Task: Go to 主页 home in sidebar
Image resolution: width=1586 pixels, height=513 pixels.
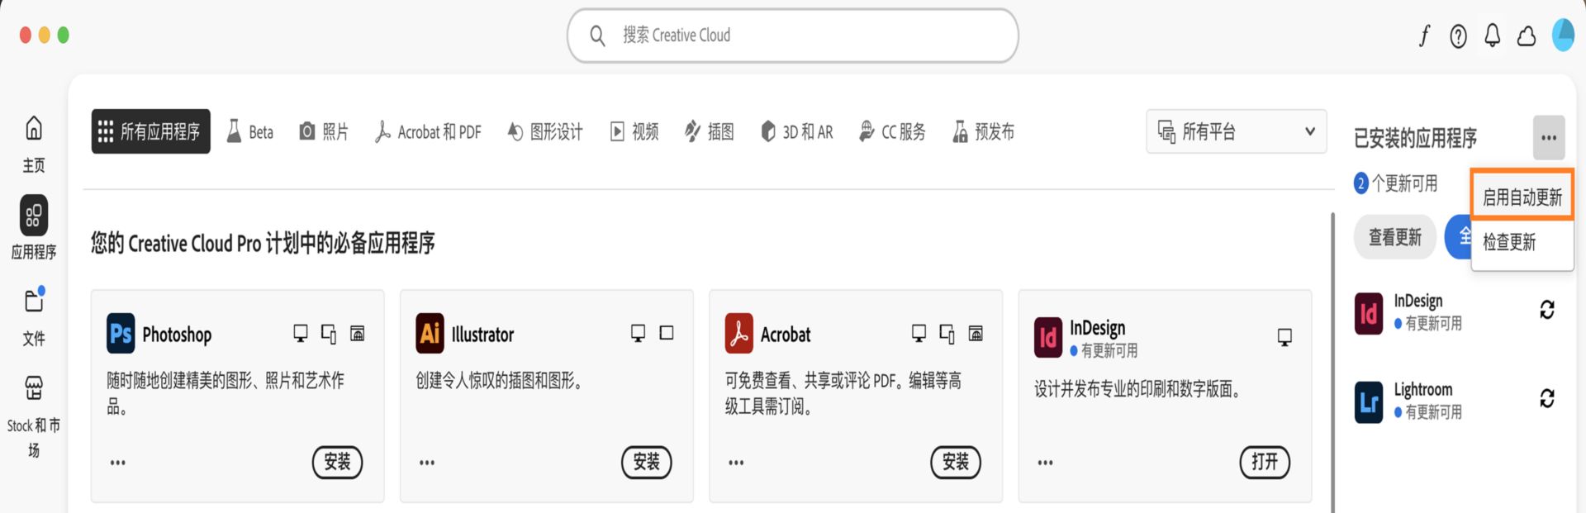Action: pos(34,144)
